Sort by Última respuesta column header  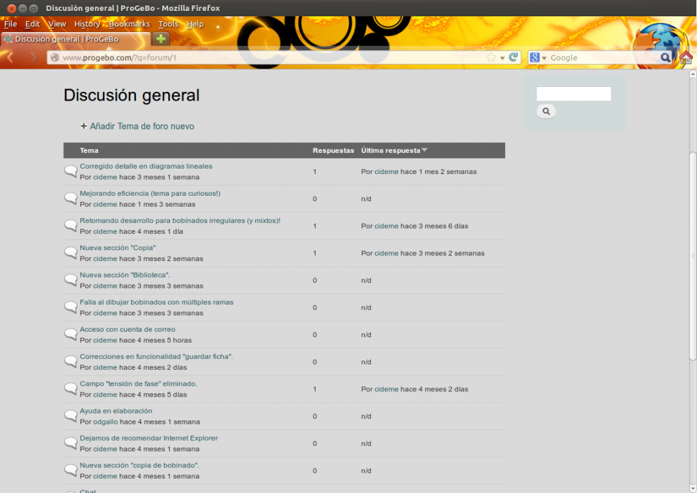[x=390, y=150]
